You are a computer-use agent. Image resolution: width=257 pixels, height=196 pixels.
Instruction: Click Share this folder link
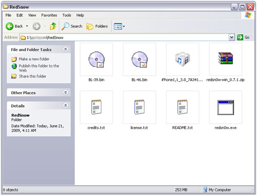[32, 76]
